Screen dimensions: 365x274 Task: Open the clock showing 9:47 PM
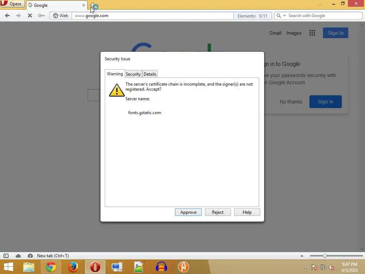pyautogui.click(x=349, y=267)
